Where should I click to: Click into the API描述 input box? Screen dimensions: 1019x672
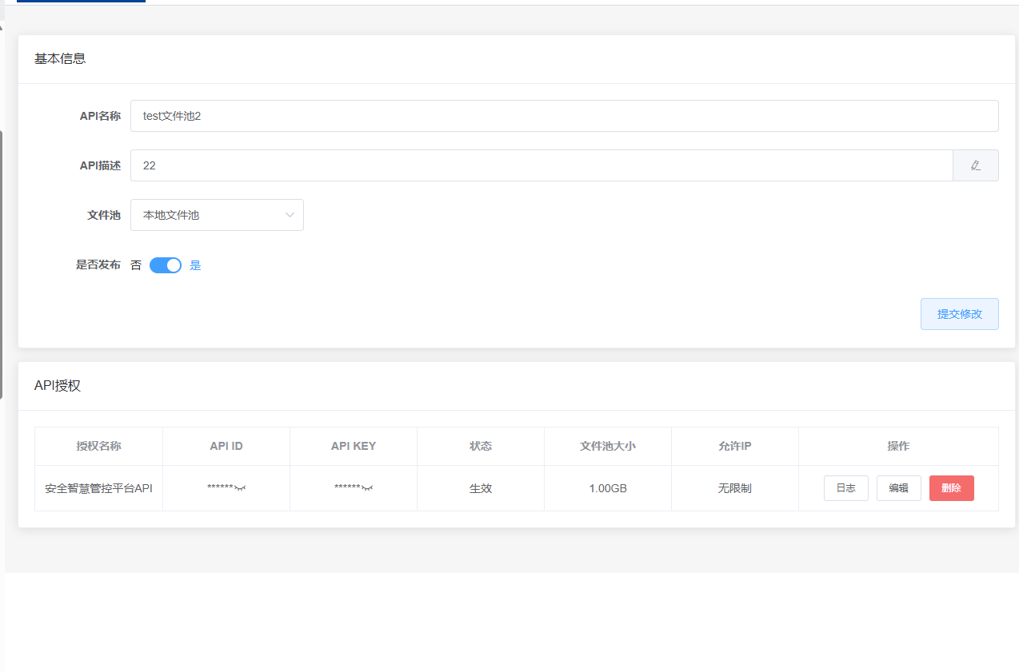point(541,165)
